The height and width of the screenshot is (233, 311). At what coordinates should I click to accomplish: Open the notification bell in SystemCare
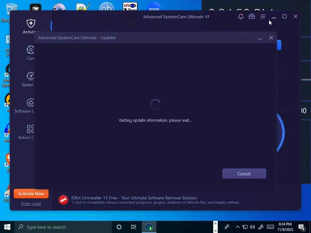241,16
